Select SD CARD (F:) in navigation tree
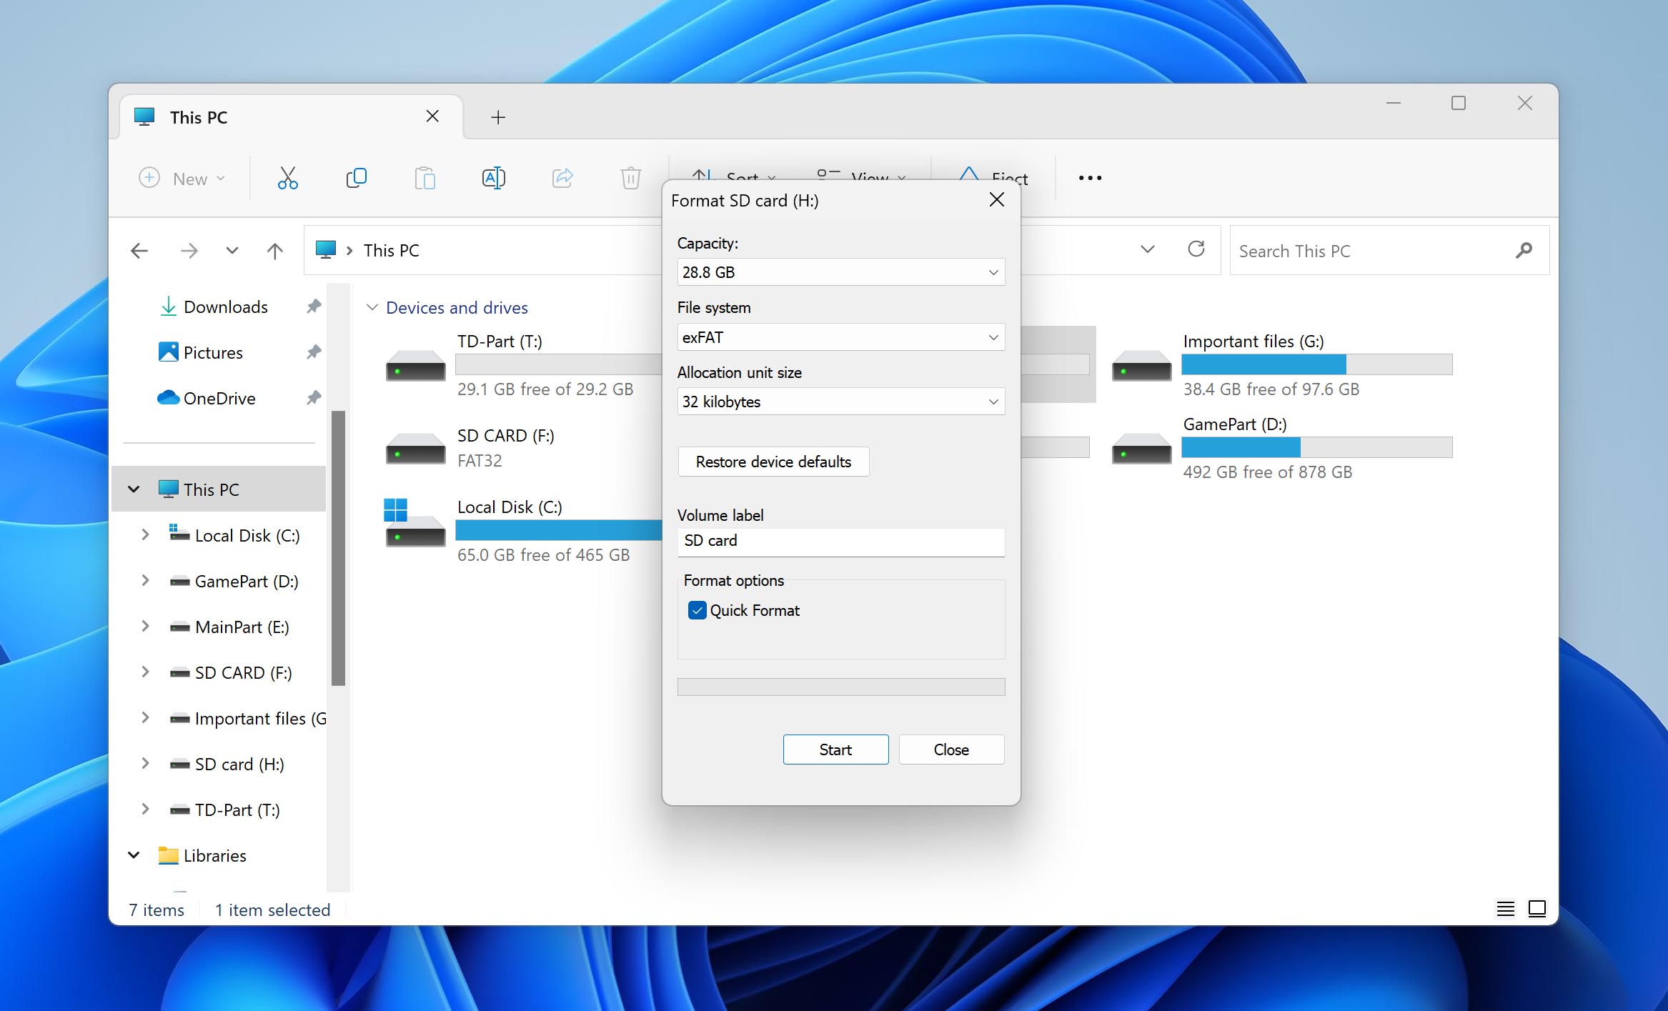The height and width of the screenshot is (1011, 1668). pyautogui.click(x=230, y=672)
